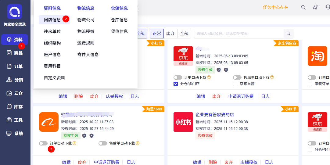Click 申请退订购费 on the 京东供应商 card
Screen dimensions: 330x165
[241, 96]
